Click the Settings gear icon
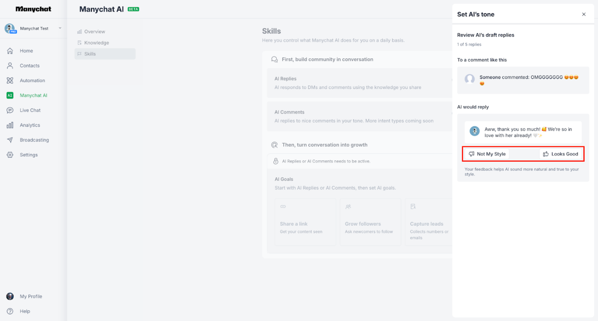Image resolution: width=598 pixels, height=321 pixels. (10, 154)
